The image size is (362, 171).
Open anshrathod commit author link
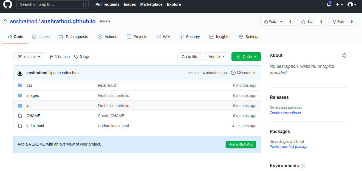point(37,73)
